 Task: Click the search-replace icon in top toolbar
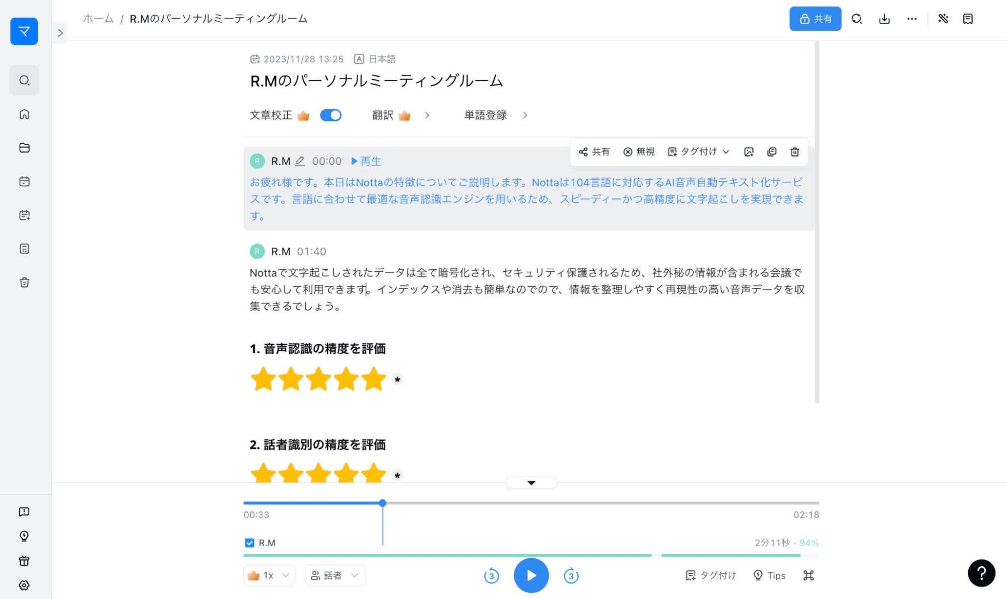[857, 19]
